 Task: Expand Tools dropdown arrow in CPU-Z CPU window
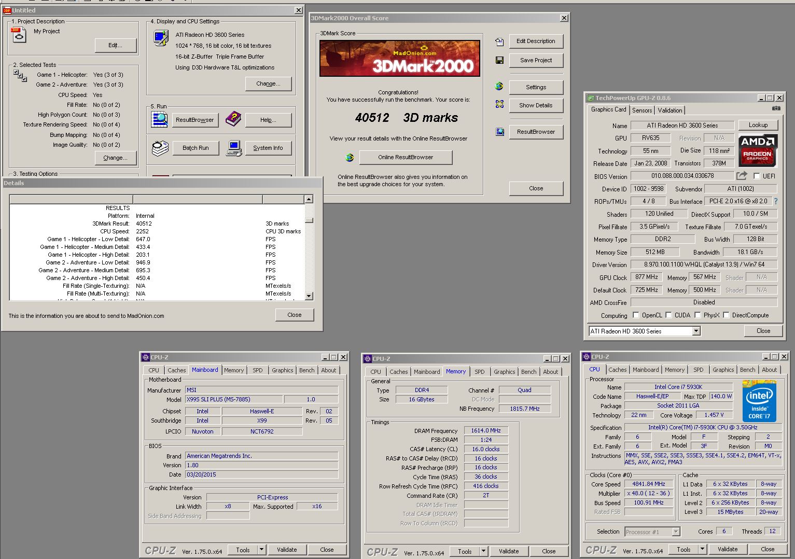(x=702, y=549)
